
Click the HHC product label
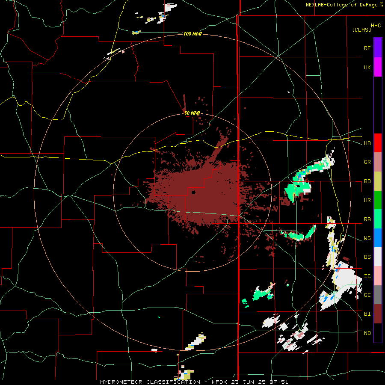[x=376, y=26]
